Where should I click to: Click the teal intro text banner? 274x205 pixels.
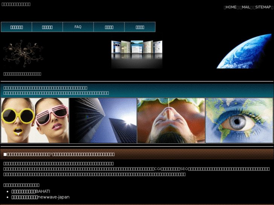137,90
